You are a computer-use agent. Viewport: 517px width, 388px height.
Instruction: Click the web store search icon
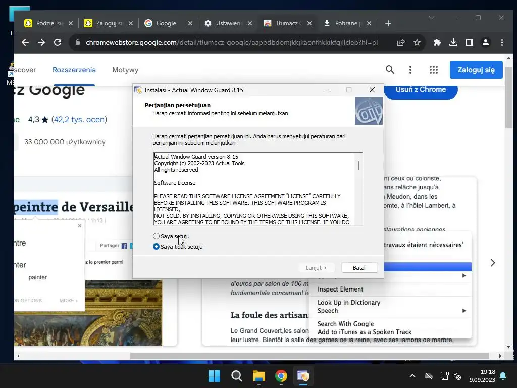[390, 70]
